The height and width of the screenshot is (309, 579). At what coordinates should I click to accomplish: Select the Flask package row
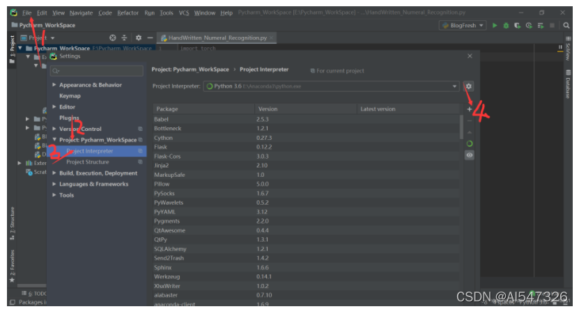306,147
